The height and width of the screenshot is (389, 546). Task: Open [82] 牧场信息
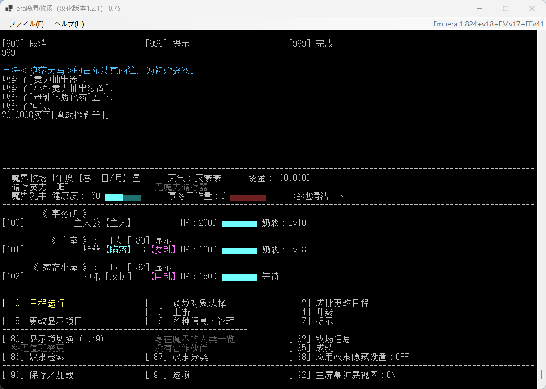pos(320,339)
